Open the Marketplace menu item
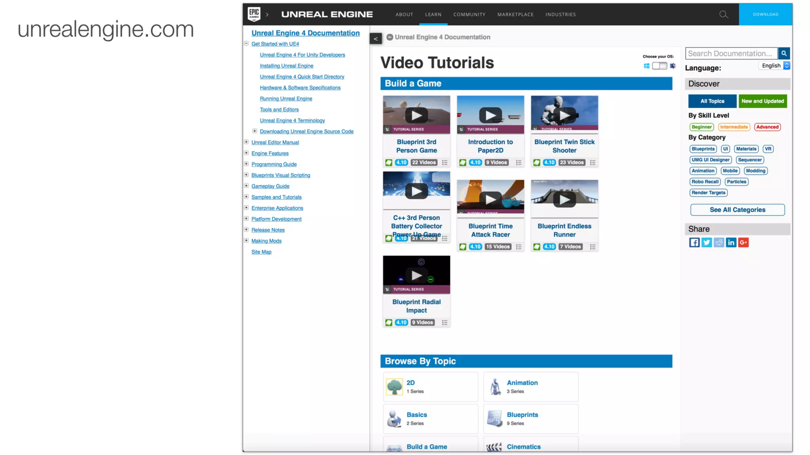Image resolution: width=810 pixels, height=455 pixels. click(x=515, y=15)
